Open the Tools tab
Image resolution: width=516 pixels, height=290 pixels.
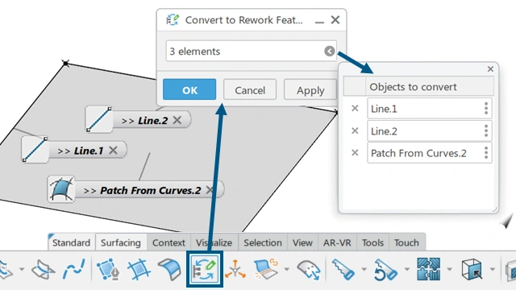372,242
